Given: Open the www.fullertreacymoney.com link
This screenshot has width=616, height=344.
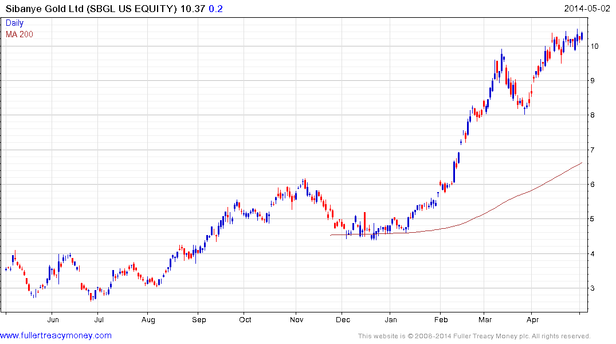Looking at the screenshot, I should pyautogui.click(x=56, y=335).
